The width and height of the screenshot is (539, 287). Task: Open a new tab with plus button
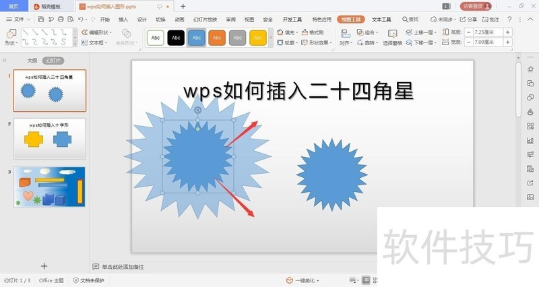click(x=183, y=6)
